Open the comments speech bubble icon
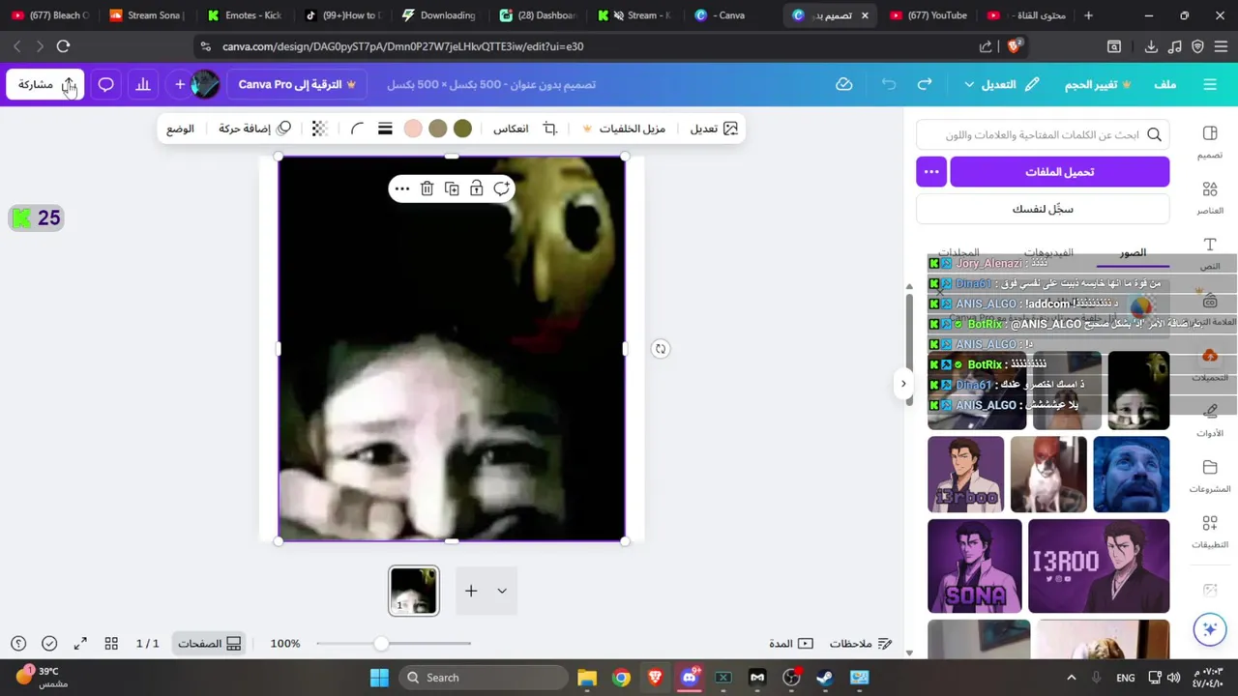Image resolution: width=1238 pixels, height=696 pixels. tap(106, 84)
